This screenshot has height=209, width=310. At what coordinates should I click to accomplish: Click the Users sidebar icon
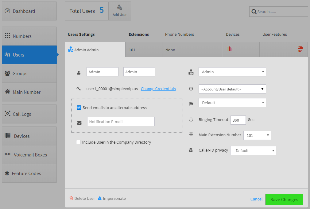point(7,54)
